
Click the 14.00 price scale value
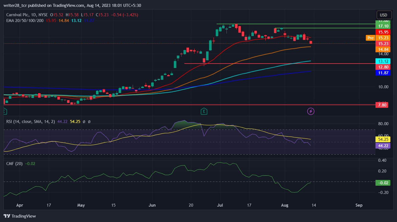(x=383, y=54)
